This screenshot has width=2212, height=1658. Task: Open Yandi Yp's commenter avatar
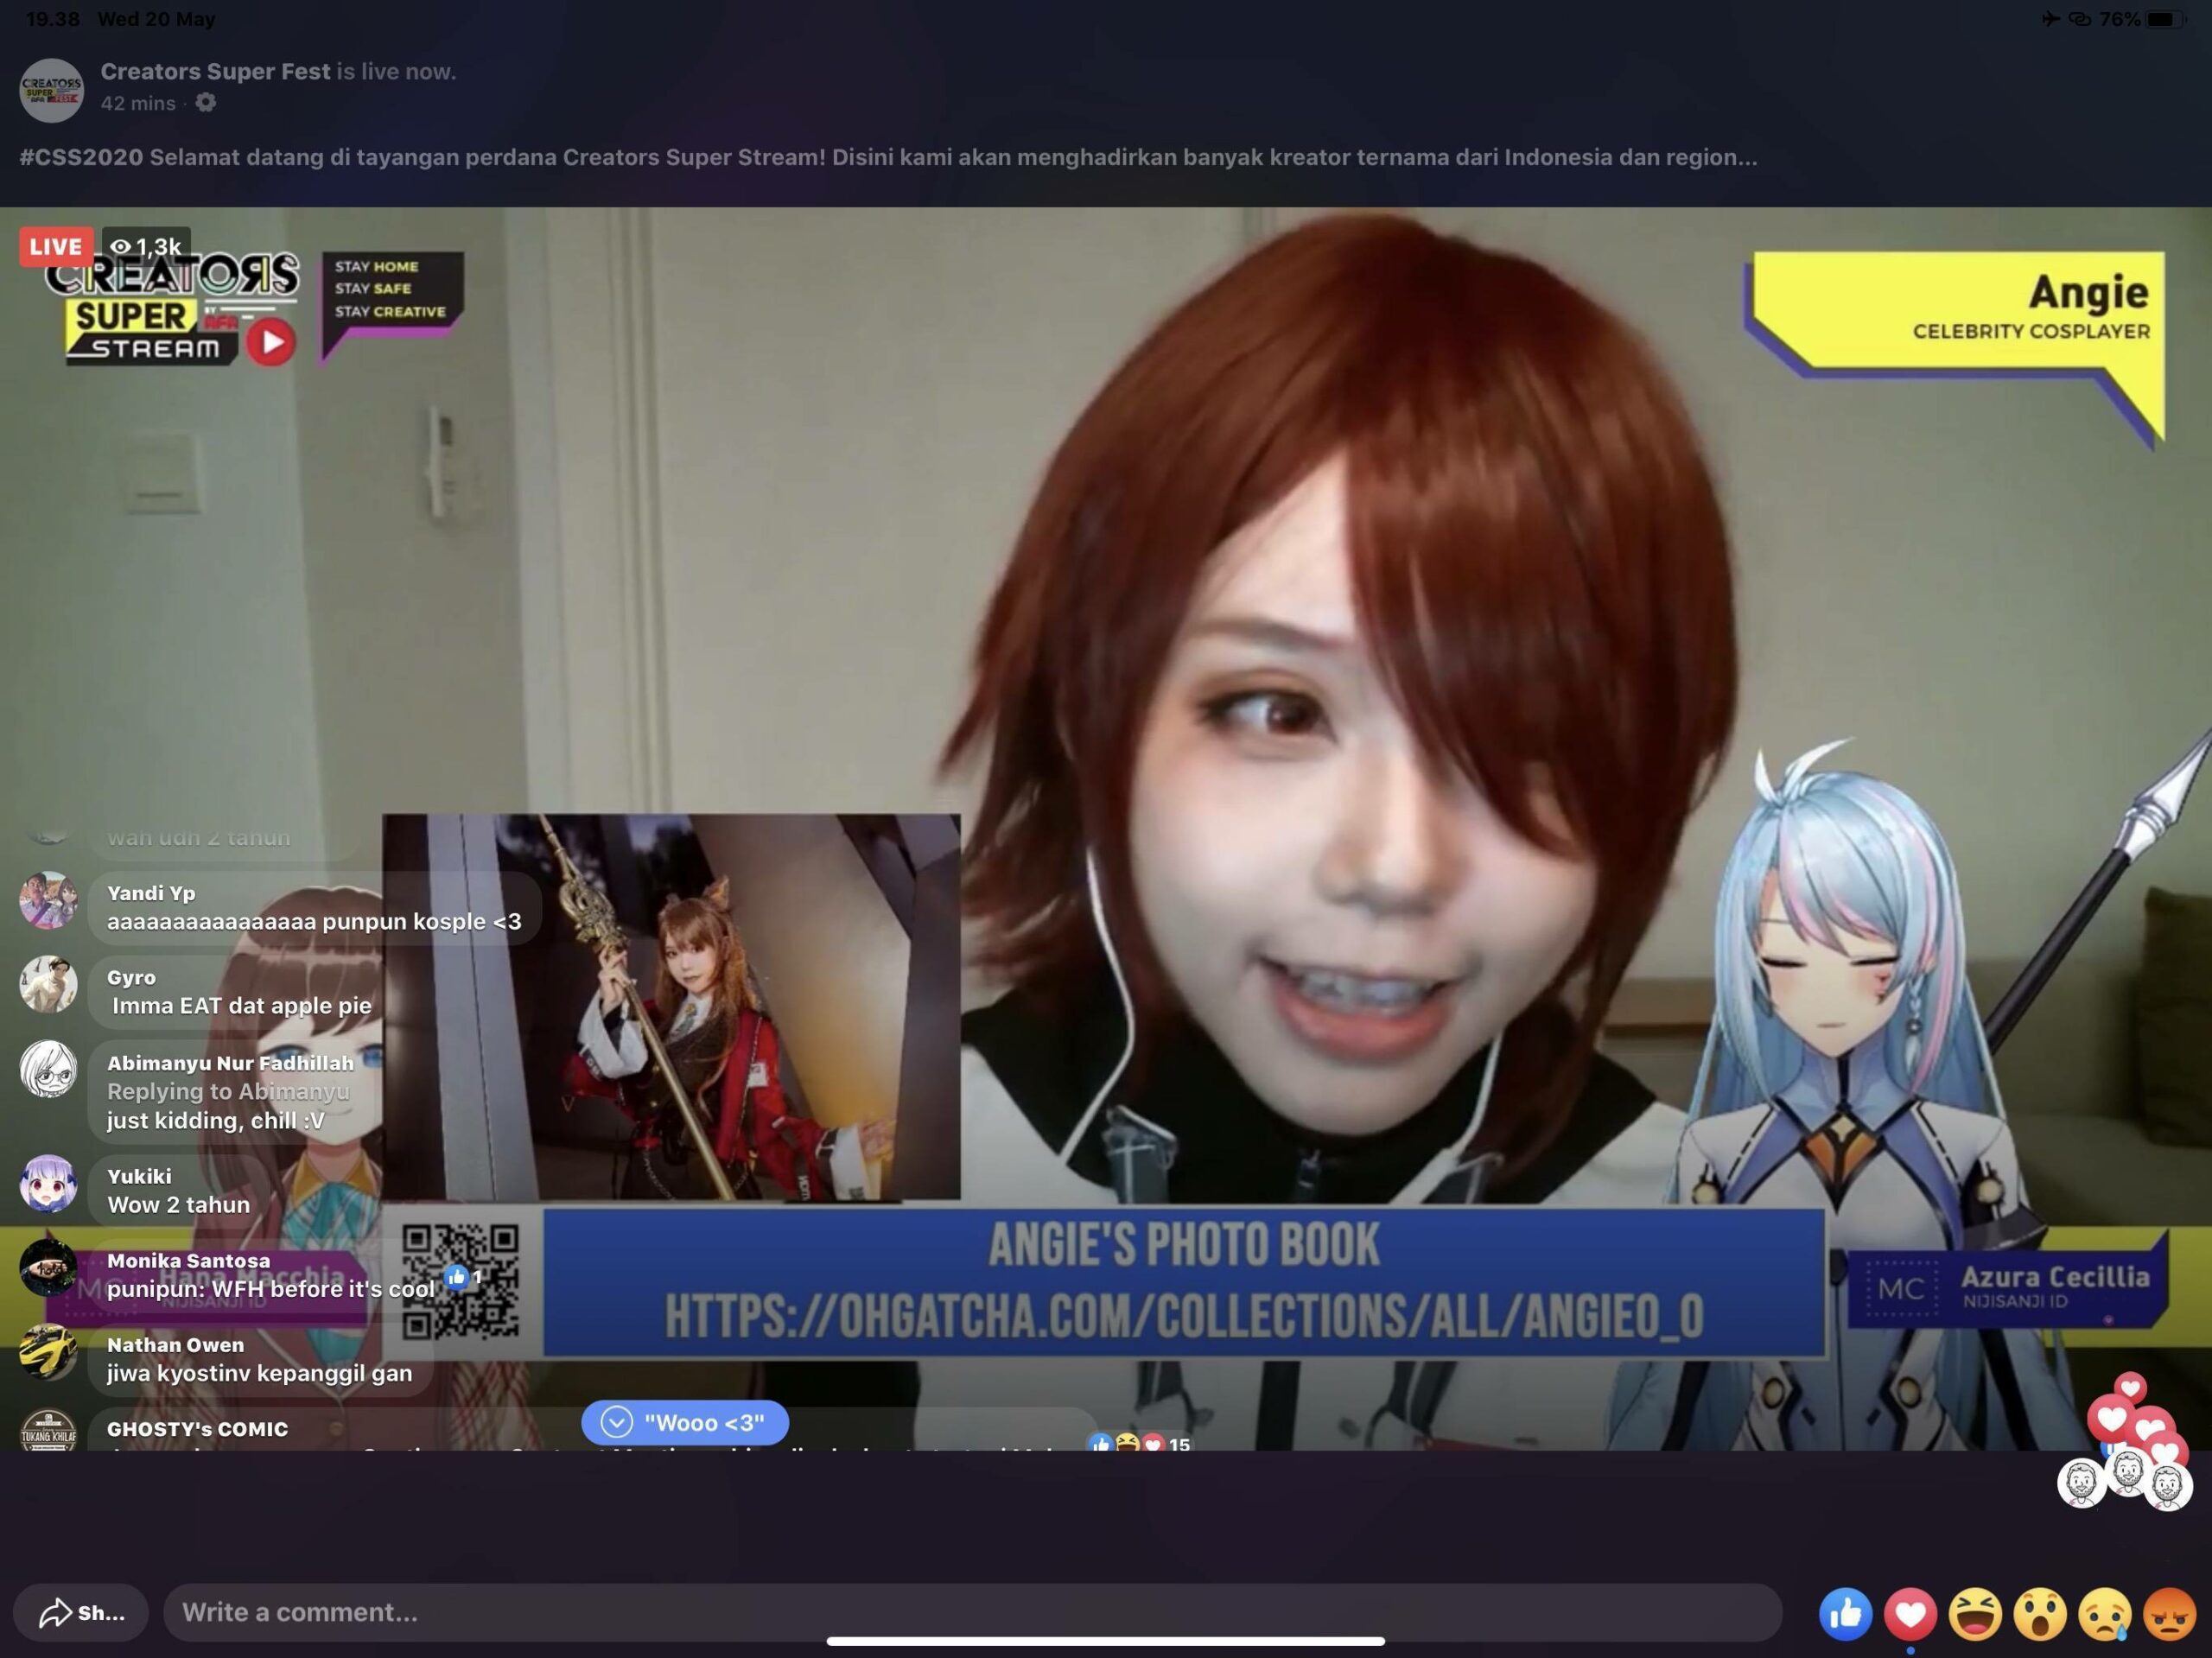[48, 900]
